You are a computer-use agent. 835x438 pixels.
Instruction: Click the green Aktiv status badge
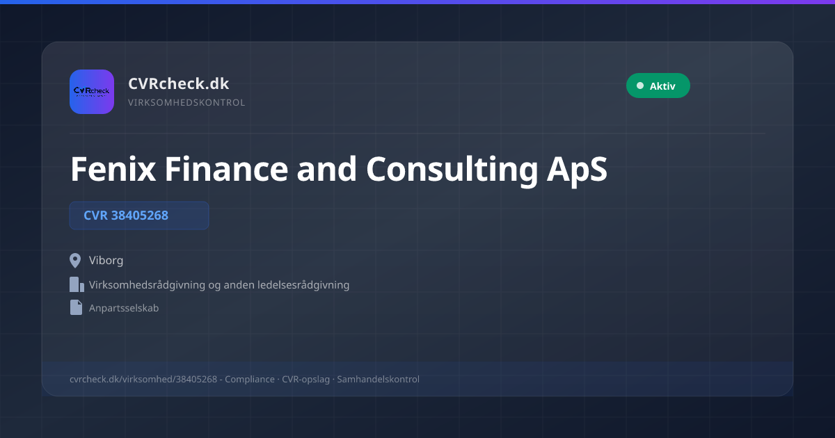[658, 86]
